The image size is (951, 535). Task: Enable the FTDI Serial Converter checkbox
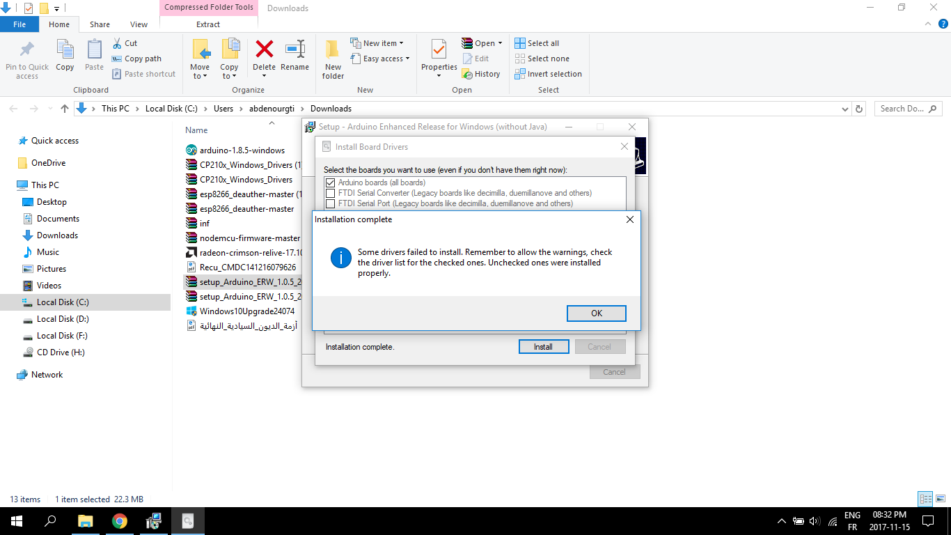330,193
